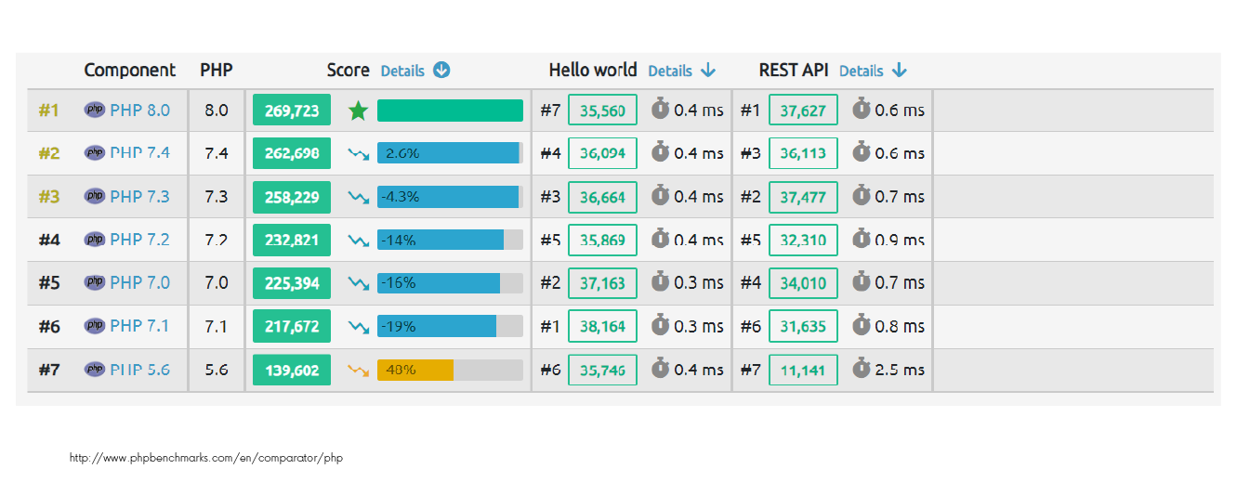The height and width of the screenshot is (495, 1237).
Task: Click the blue downtrend arrow in PHP 7.0 row
Action: [358, 283]
